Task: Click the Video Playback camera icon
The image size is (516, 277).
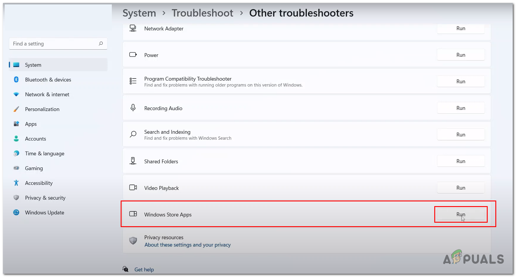Action: [x=133, y=188]
